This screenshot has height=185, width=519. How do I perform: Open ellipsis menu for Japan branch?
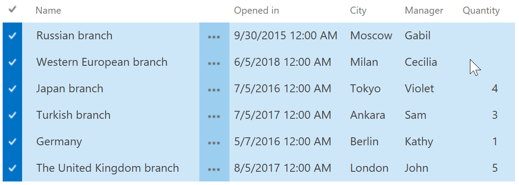tap(214, 89)
